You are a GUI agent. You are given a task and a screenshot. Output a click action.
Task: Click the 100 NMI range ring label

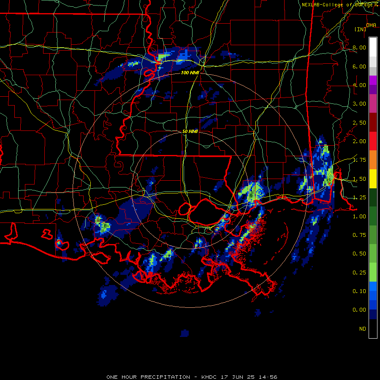point(190,73)
